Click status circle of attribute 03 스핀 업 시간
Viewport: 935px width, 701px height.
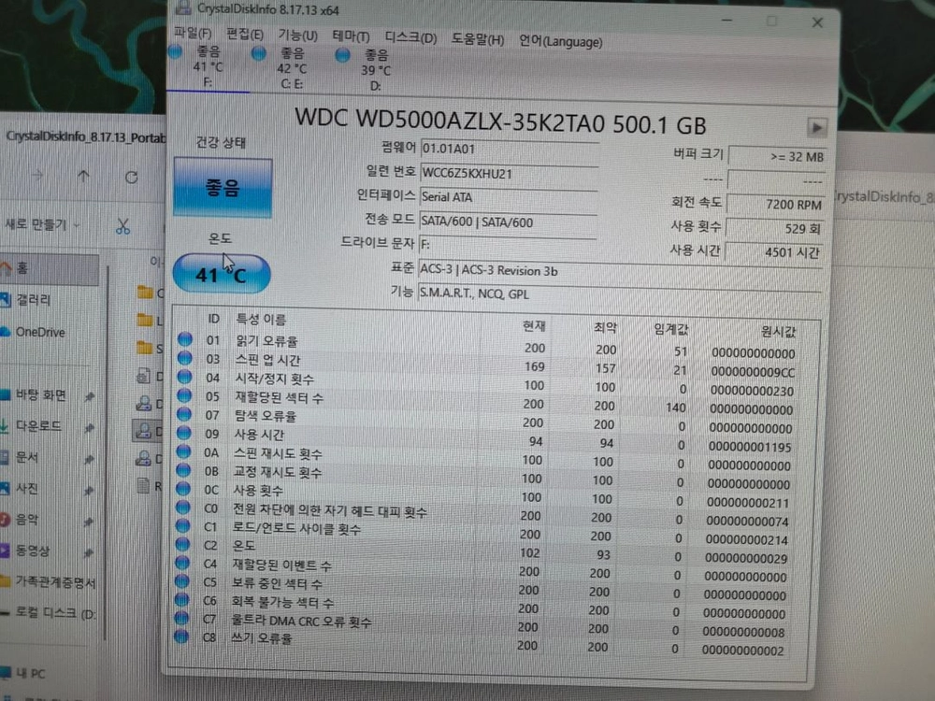click(x=185, y=358)
